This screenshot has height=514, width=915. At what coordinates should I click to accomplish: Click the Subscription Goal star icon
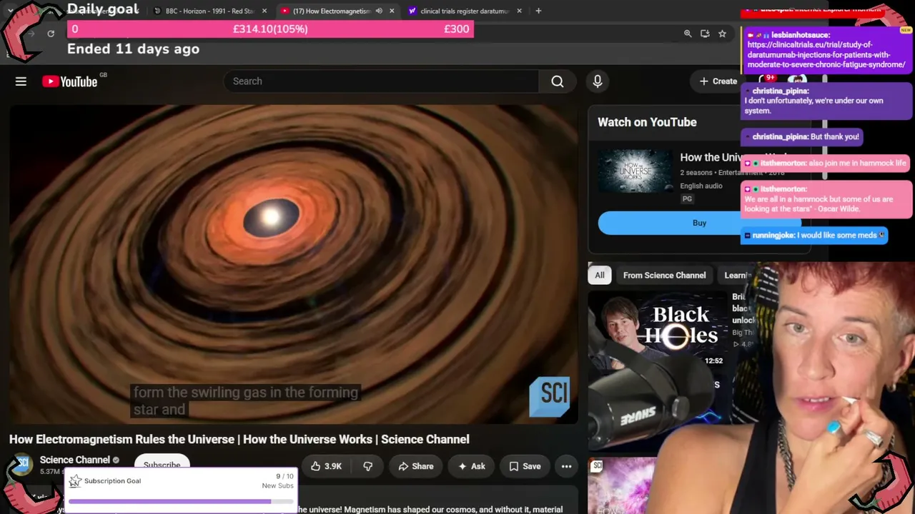pyautogui.click(x=75, y=481)
